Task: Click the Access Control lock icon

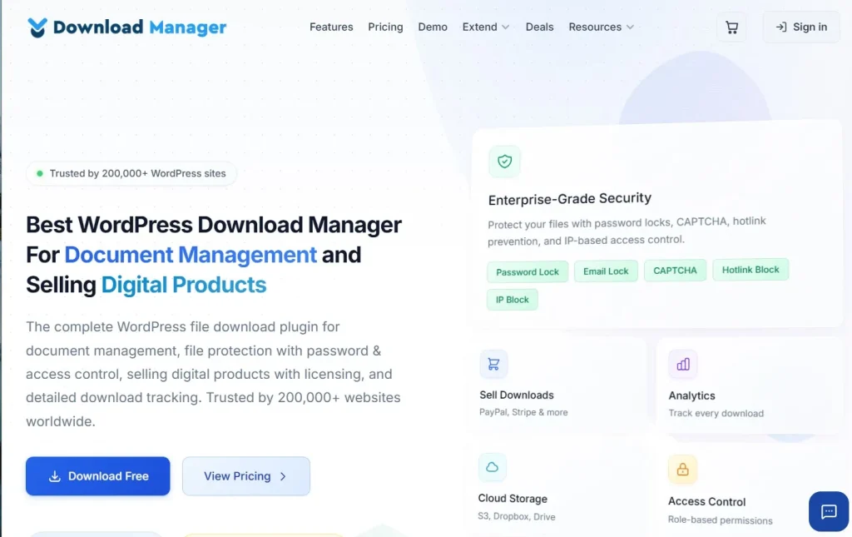Action: click(x=682, y=469)
